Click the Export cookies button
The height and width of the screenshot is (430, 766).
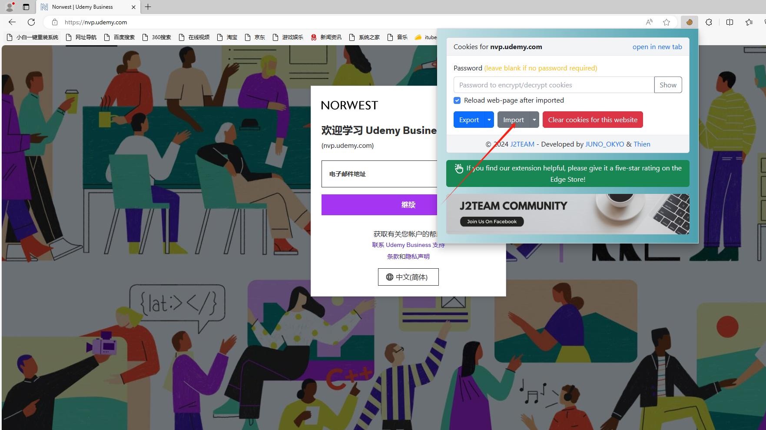click(x=469, y=120)
